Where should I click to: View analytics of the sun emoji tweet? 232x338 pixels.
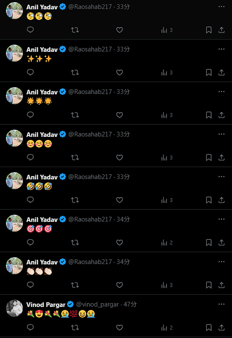[167, 115]
